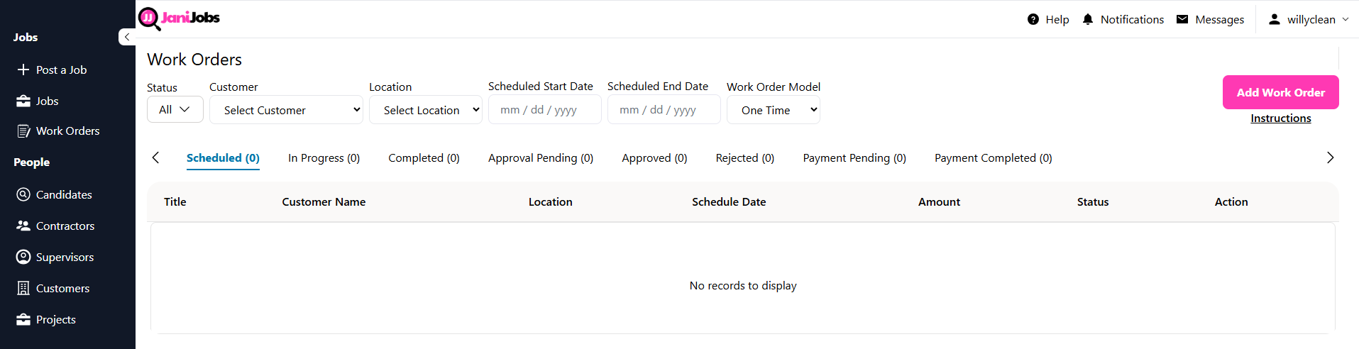
Task: Click the Projects briefcase icon
Action: coord(23,319)
